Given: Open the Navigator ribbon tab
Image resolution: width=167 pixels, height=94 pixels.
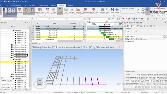Looking at the screenshot, I should click(x=70, y=5).
